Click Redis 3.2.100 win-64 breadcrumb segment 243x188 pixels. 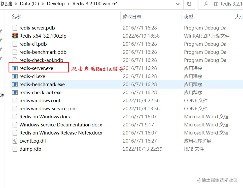[95, 4]
